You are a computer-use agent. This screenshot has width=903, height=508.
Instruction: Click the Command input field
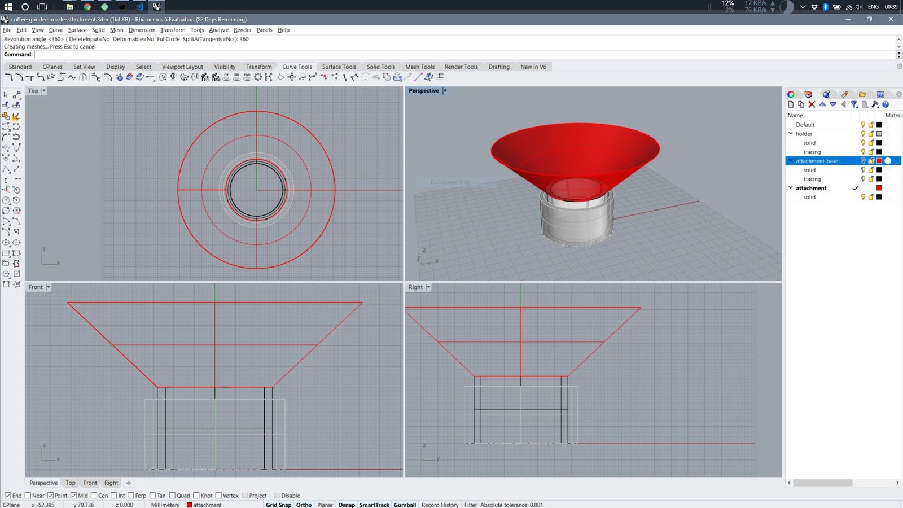click(464, 55)
